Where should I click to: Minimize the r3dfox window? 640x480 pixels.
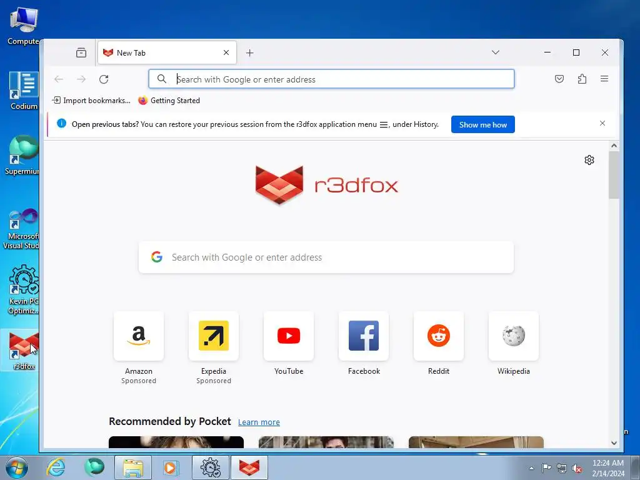(x=547, y=52)
